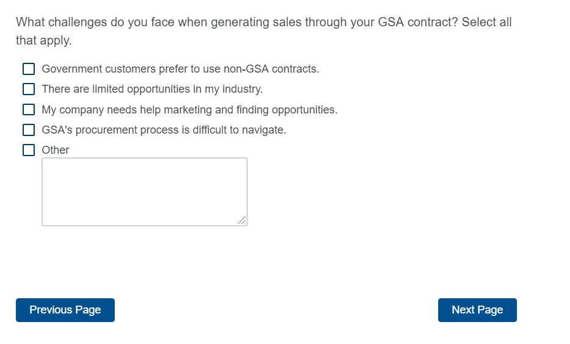Go to the Previous Page

click(65, 310)
